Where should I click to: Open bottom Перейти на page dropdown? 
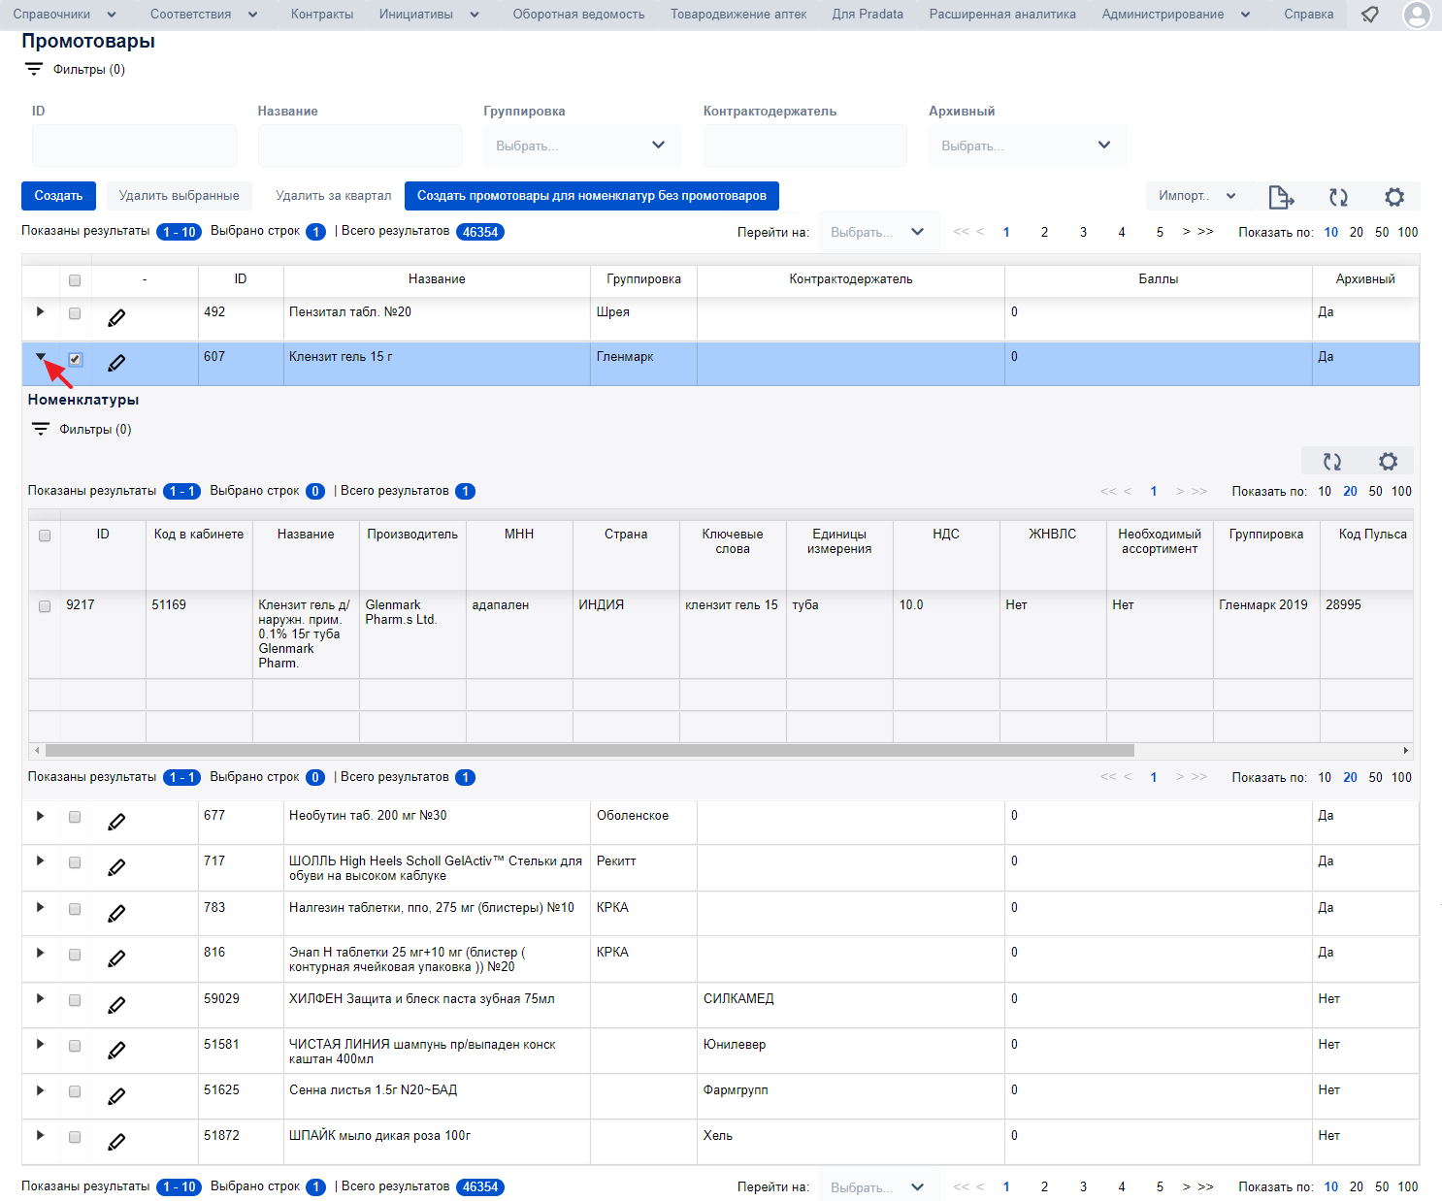pos(879,1186)
